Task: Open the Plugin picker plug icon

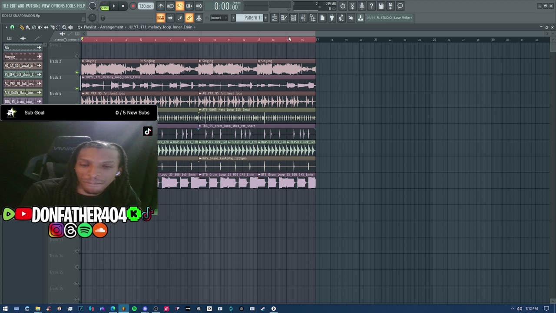Action: [x=332, y=18]
